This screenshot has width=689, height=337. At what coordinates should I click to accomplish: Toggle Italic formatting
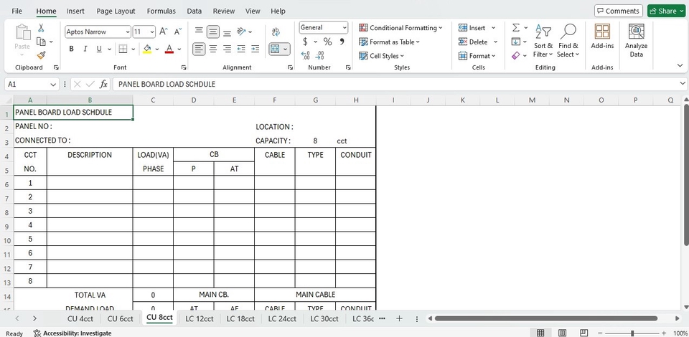pyautogui.click(x=85, y=49)
